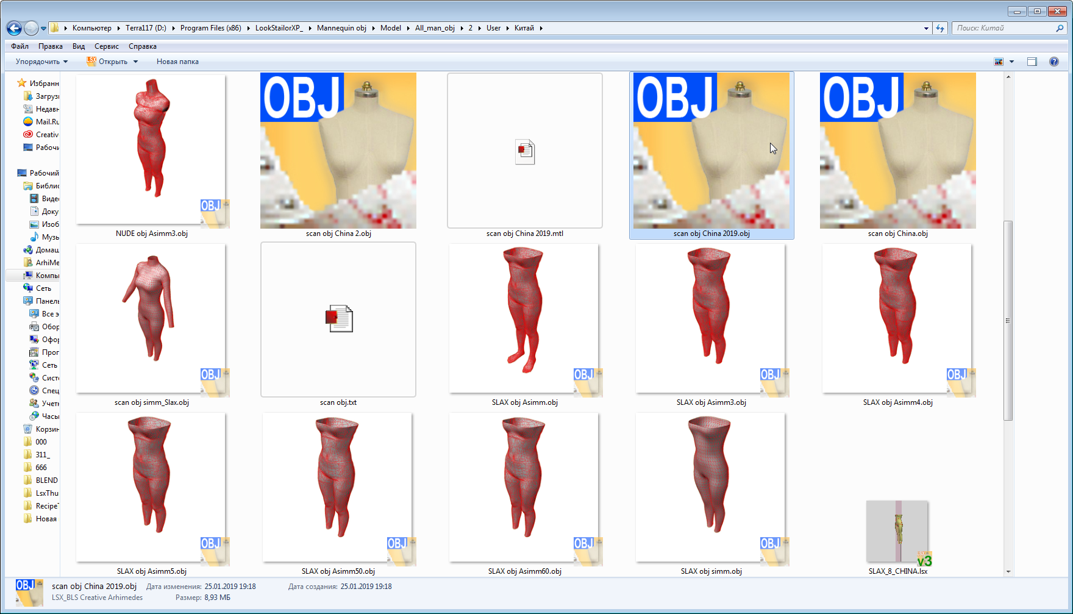Open the Правка menu
This screenshot has width=1073, height=614.
[x=50, y=46]
